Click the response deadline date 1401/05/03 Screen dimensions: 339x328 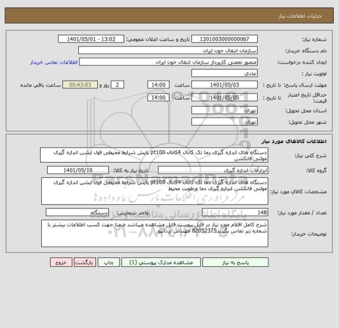tap(224, 85)
